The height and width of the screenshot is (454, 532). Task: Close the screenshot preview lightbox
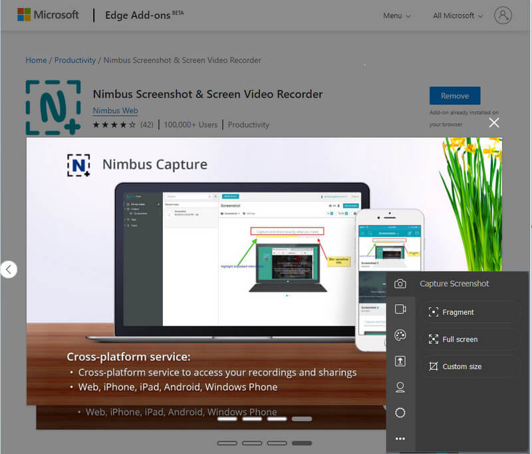click(x=494, y=122)
